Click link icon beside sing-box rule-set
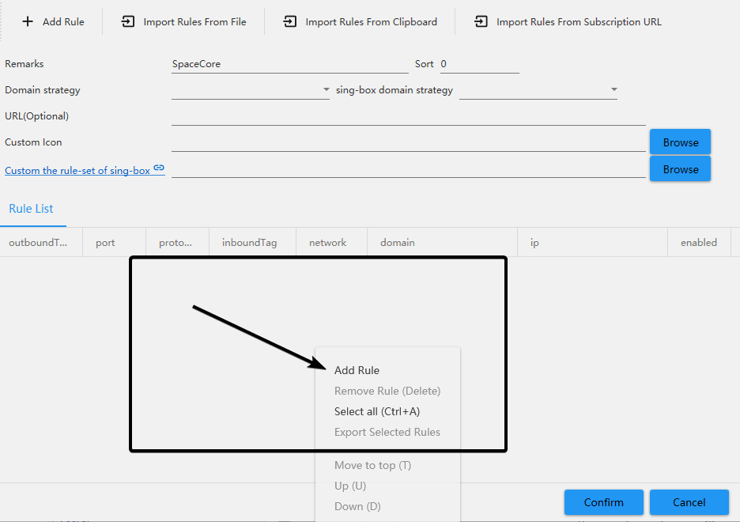The image size is (740, 522). [x=159, y=168]
